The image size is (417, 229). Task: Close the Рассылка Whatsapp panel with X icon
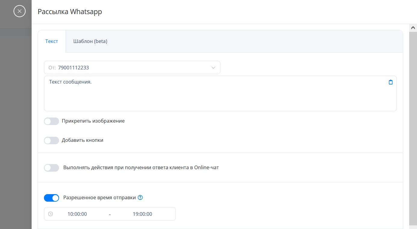[20, 11]
